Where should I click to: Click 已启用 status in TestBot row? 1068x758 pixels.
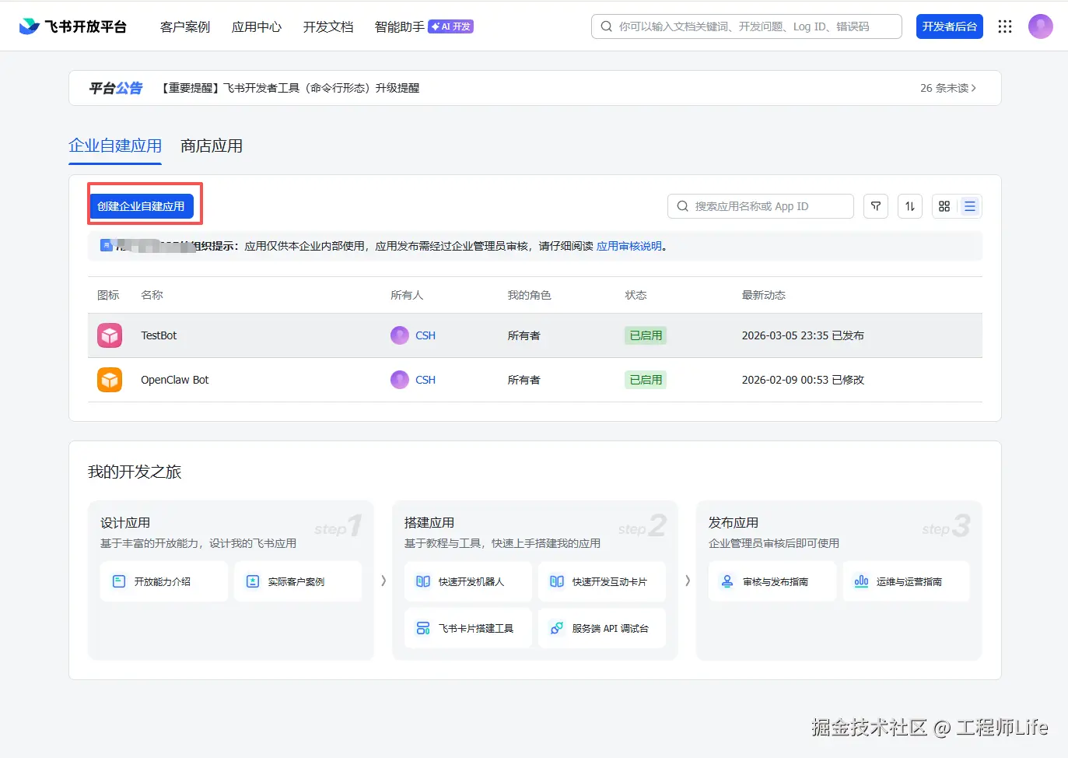pyautogui.click(x=646, y=335)
